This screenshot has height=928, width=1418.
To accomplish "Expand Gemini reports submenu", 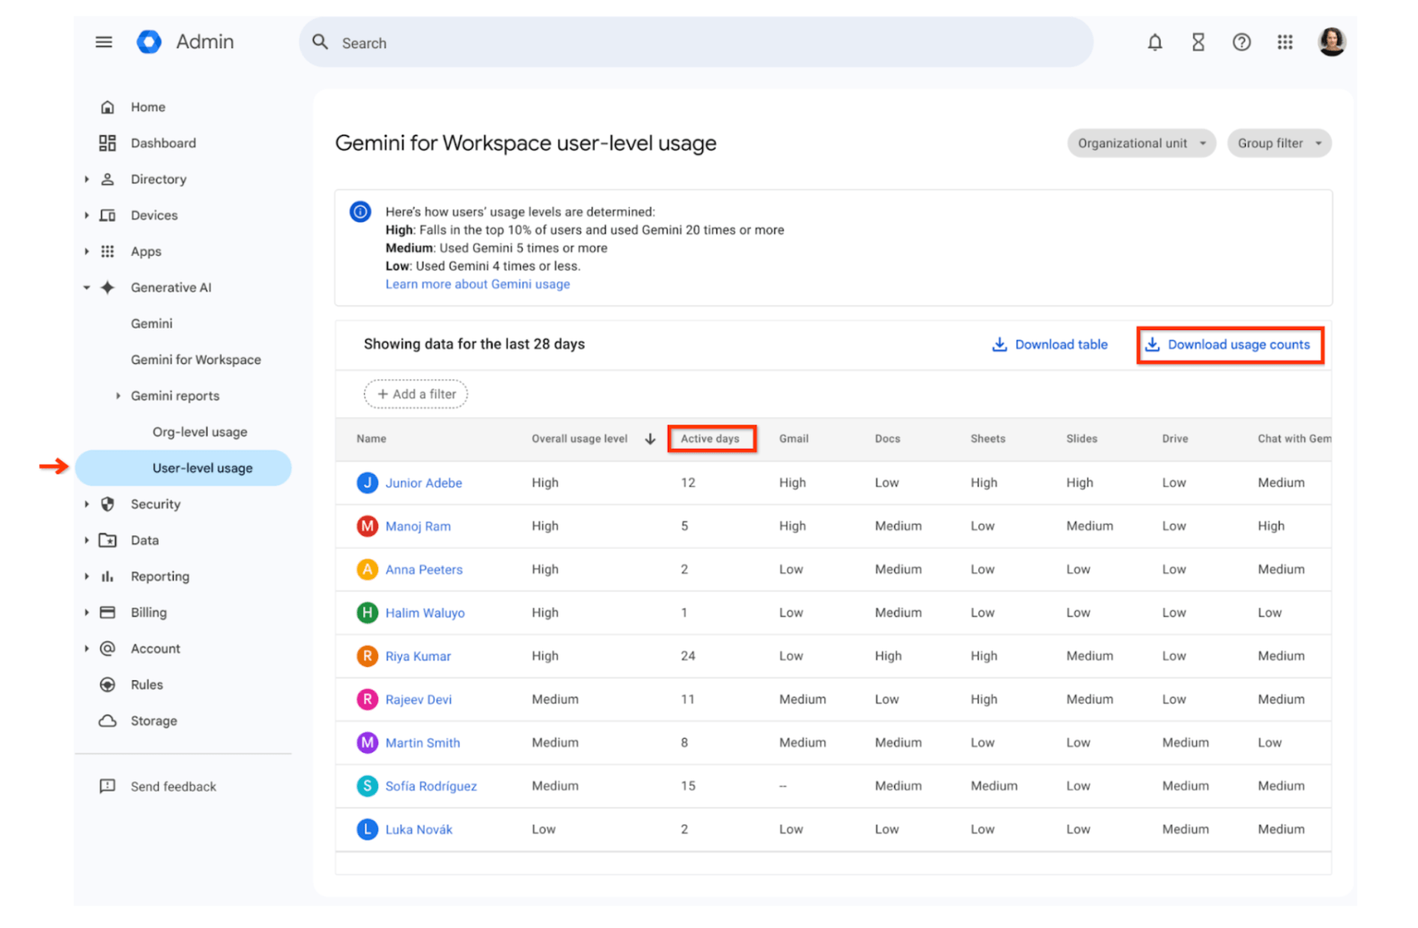I will [x=118, y=396].
